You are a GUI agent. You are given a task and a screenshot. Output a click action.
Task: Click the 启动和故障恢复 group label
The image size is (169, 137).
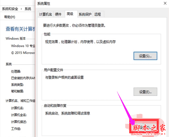pyautogui.click(x=55, y=106)
